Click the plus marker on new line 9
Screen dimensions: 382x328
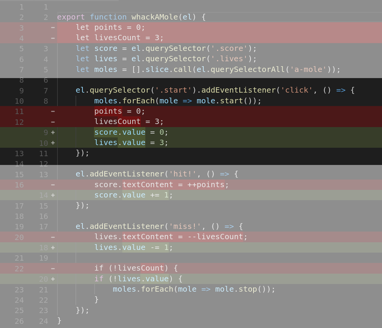[53, 132]
